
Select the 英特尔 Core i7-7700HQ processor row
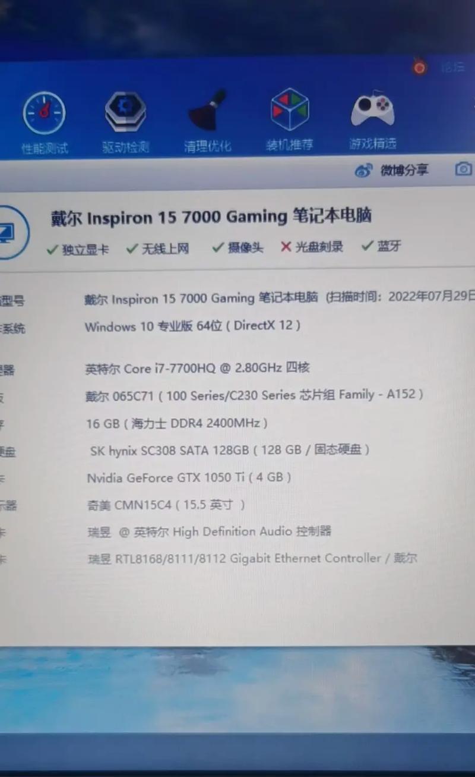point(198,368)
